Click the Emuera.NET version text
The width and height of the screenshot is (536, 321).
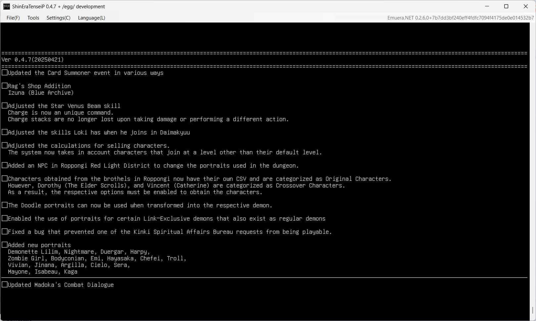pos(460,18)
